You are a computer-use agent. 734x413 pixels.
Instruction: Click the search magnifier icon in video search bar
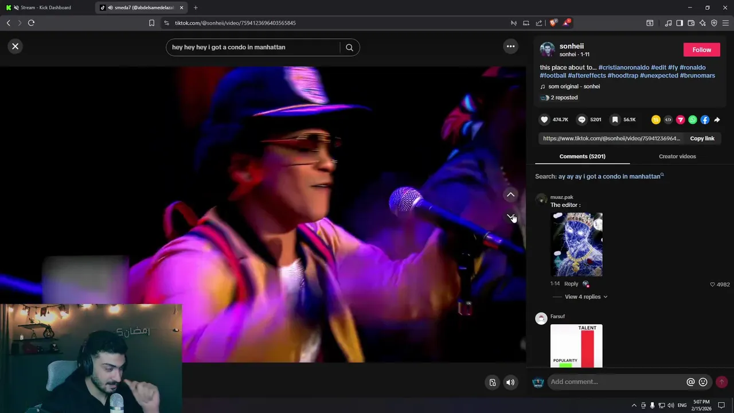coord(349,48)
